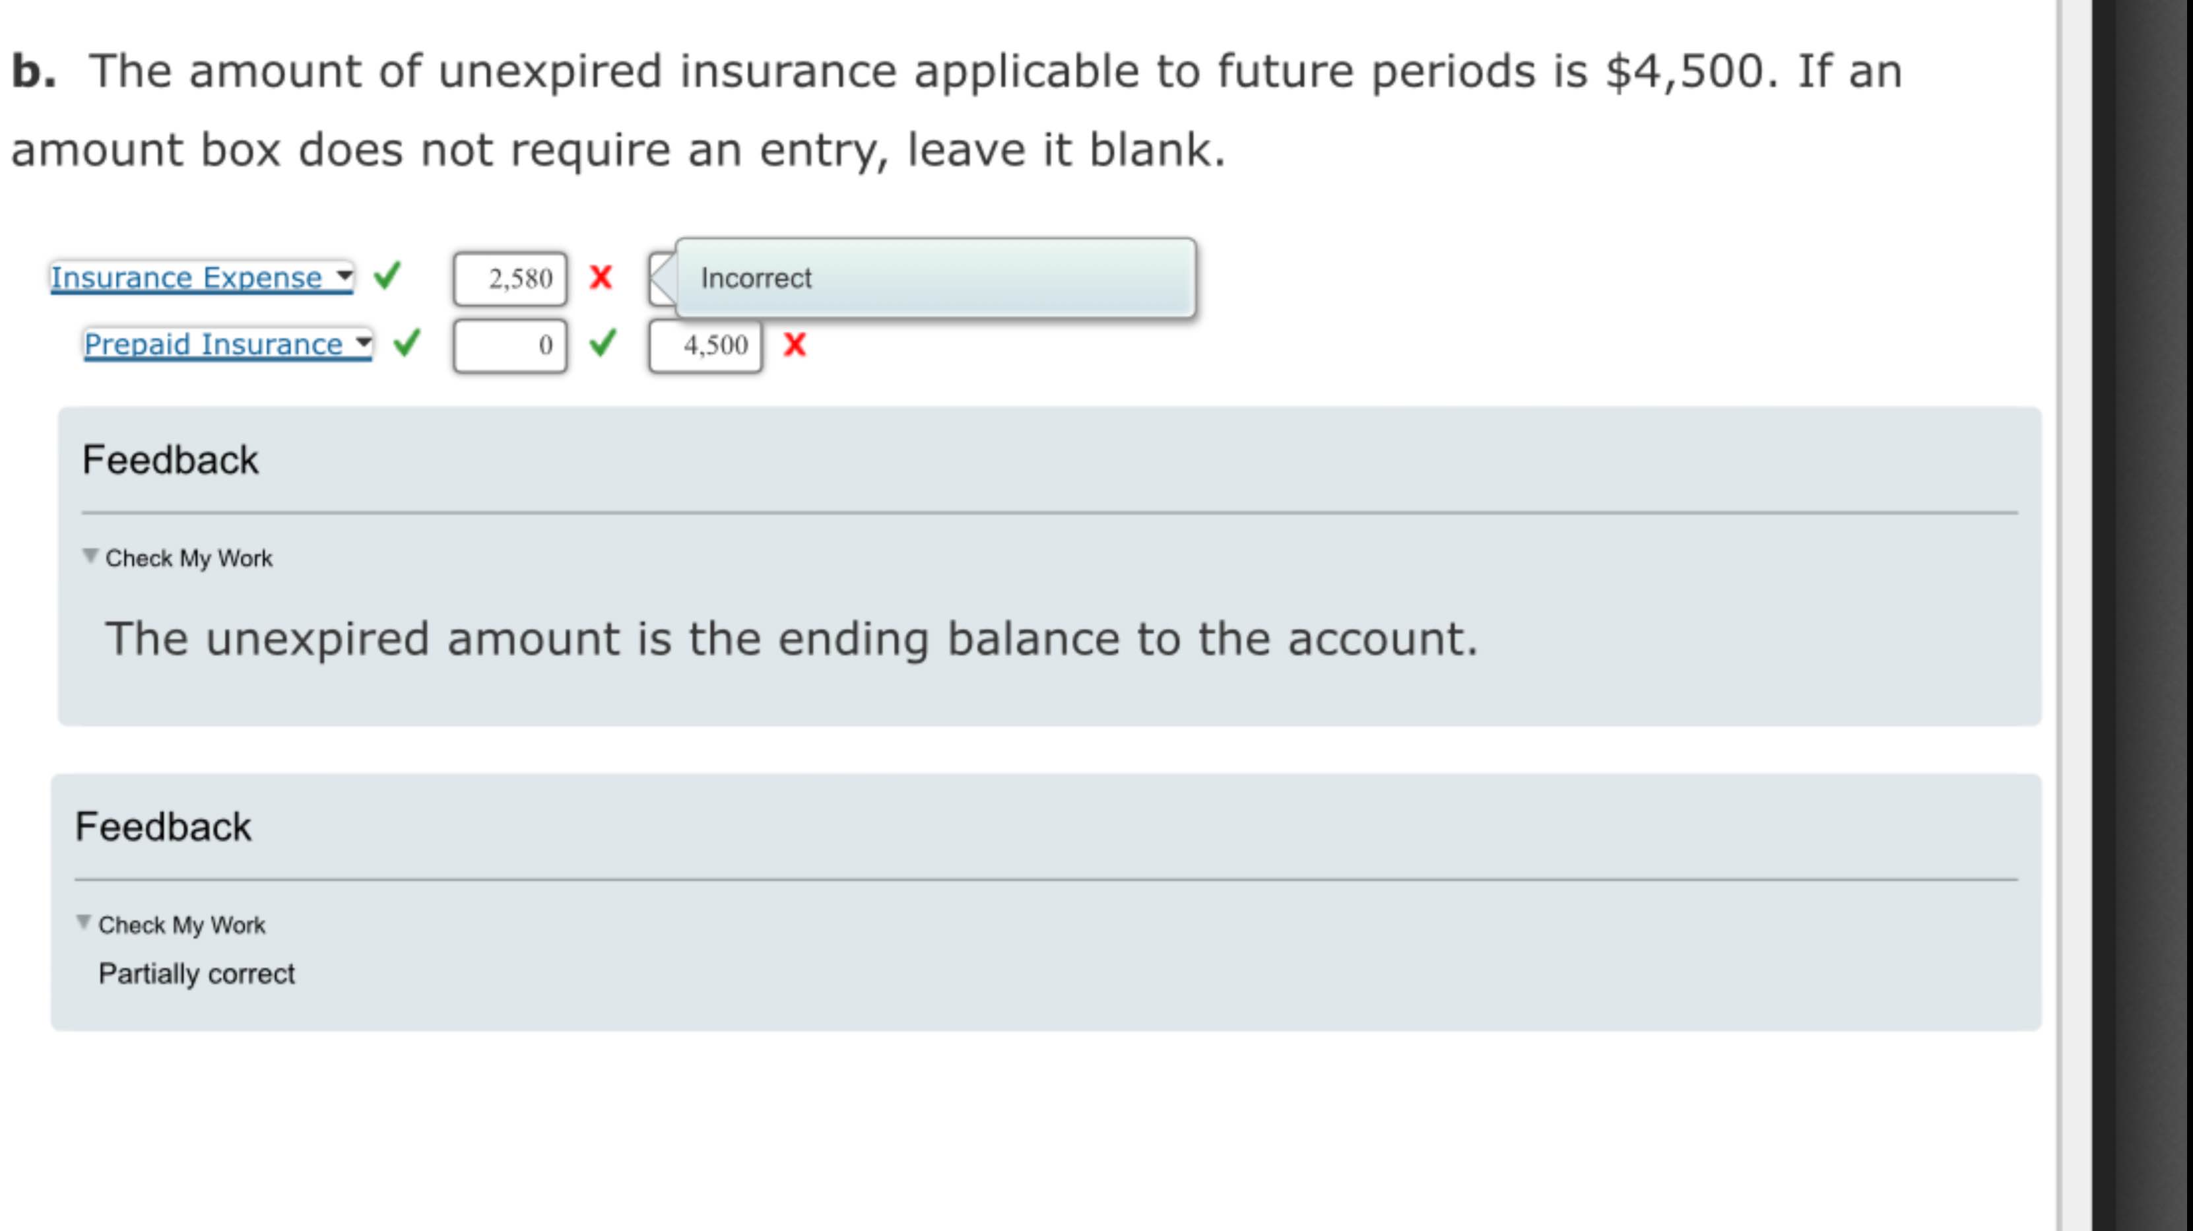The image size is (2193, 1231).
Task: Click the Incorrect tooltip bubble
Action: (x=936, y=279)
